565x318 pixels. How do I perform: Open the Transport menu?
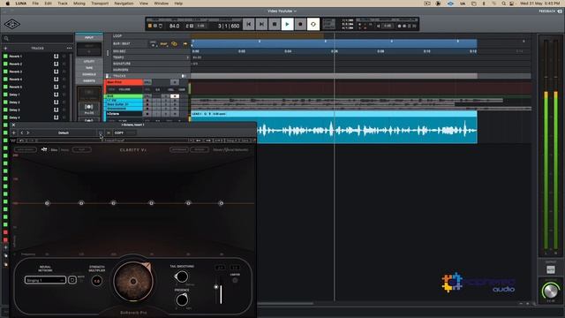[100, 4]
